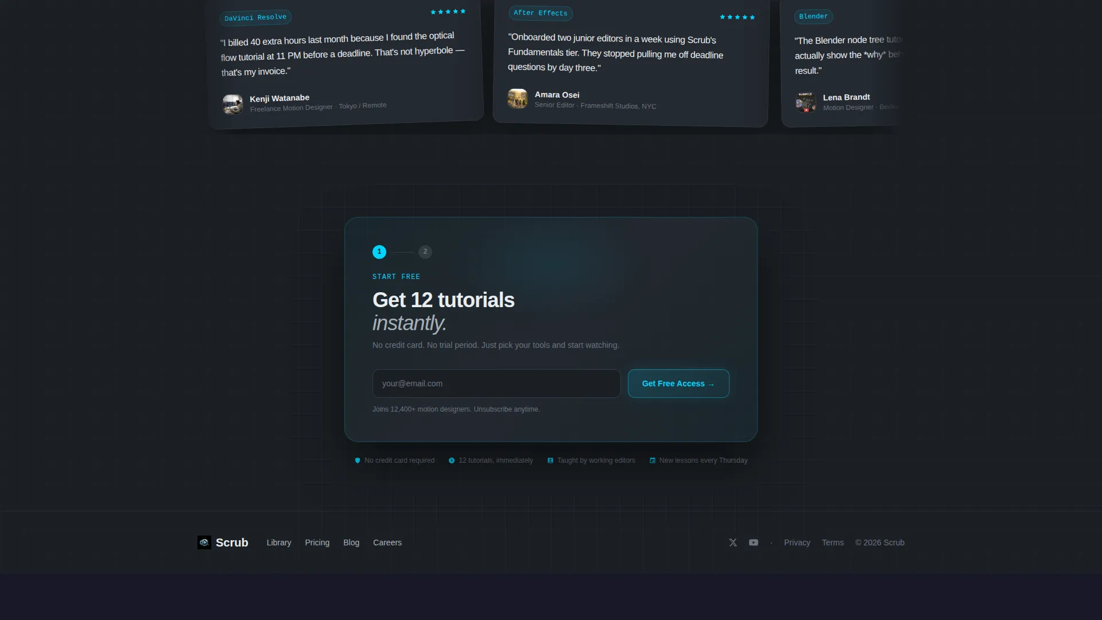Click the clock icon beside 12 tutorials, immediately
Image resolution: width=1102 pixels, height=620 pixels.
pos(452,460)
